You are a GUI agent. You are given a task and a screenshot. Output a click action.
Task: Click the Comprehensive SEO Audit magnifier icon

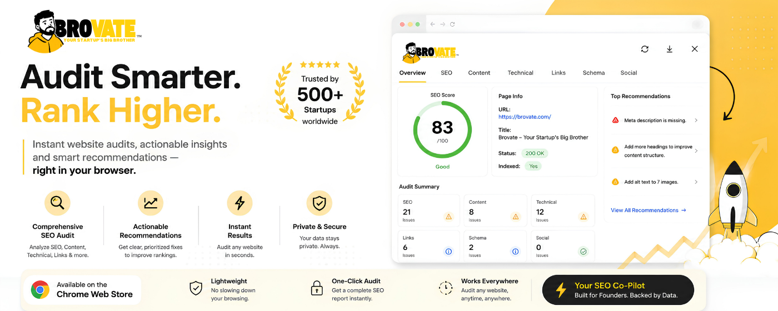point(57,203)
